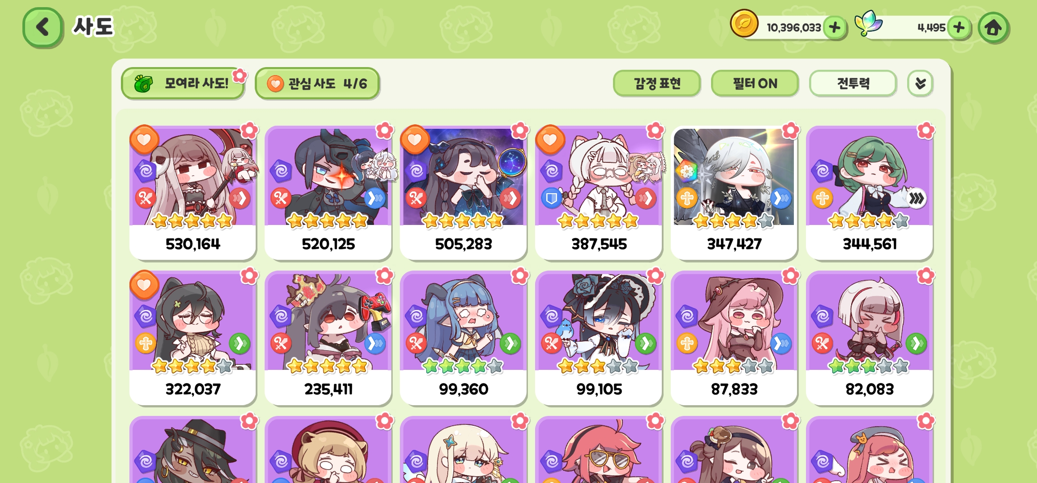1037x483 pixels.
Task: Expand sort order double-chevron button
Action: tap(920, 83)
